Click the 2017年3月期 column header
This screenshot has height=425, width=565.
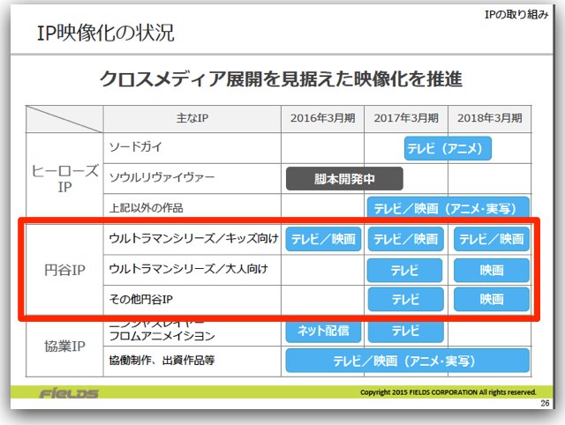(x=406, y=118)
